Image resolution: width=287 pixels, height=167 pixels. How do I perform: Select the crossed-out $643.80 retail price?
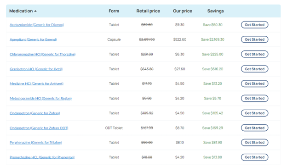[x=147, y=69]
